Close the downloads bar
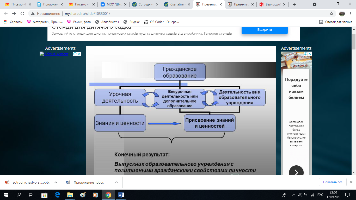The height and width of the screenshot is (200, 356). click(x=351, y=182)
